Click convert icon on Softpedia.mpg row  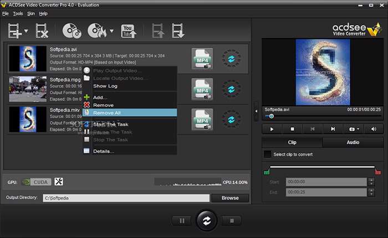(x=229, y=89)
